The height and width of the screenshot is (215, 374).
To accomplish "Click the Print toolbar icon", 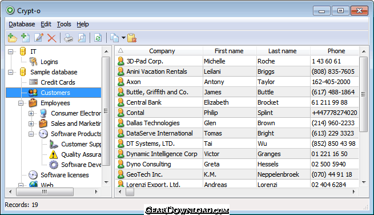I will click(x=69, y=38).
